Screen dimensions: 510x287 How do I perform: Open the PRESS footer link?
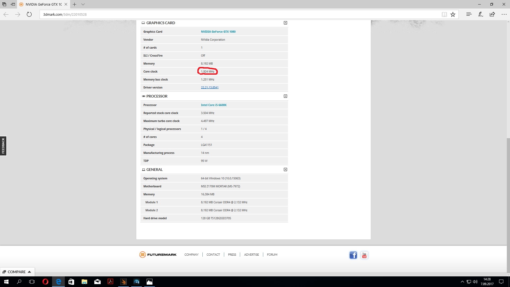[232, 255]
